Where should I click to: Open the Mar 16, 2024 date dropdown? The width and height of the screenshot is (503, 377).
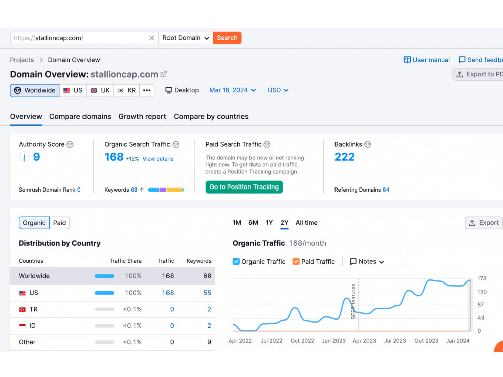(232, 90)
